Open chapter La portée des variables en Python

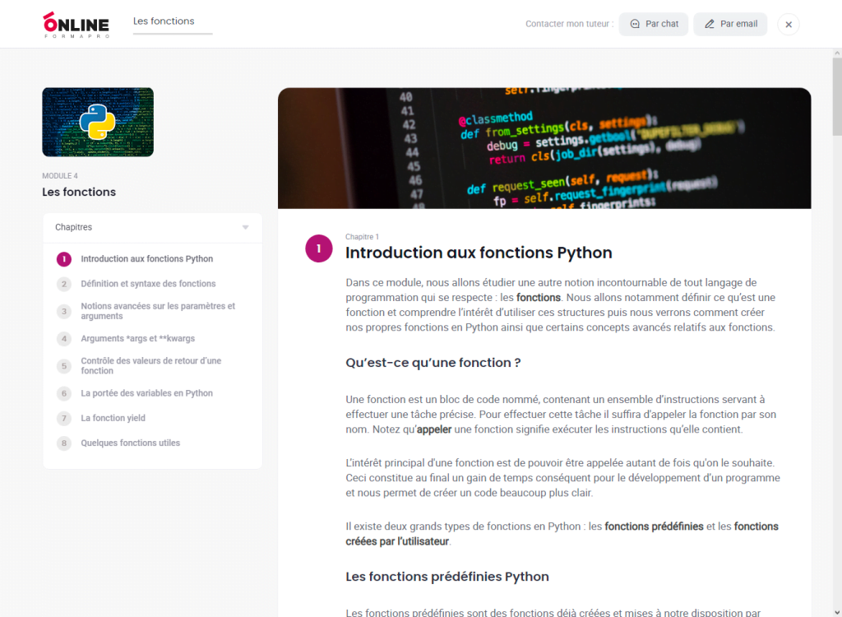146,393
